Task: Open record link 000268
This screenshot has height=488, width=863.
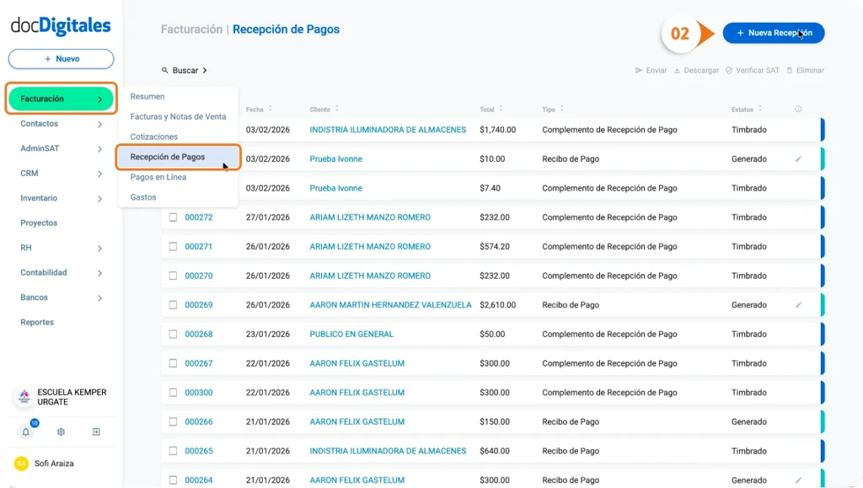Action: click(x=198, y=334)
